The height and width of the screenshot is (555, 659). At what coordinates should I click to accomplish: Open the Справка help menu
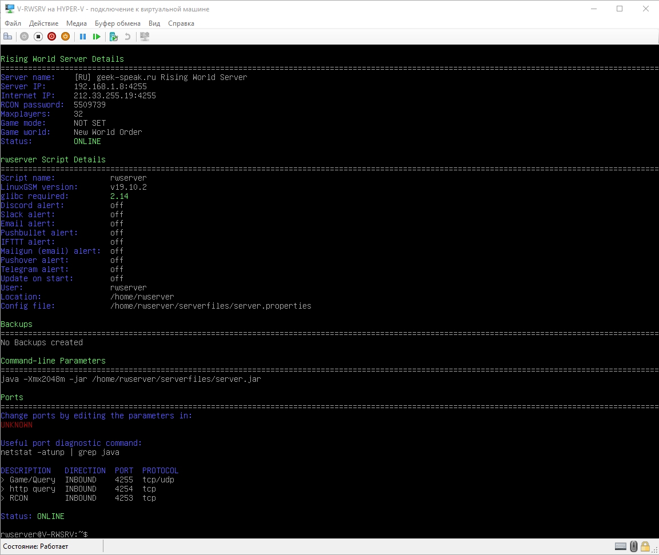181,23
